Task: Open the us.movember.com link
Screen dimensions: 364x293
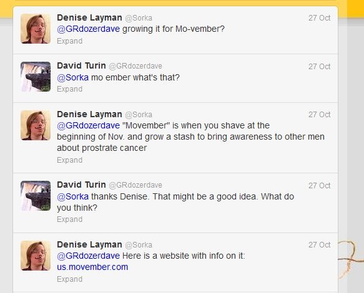Action: tap(92, 267)
